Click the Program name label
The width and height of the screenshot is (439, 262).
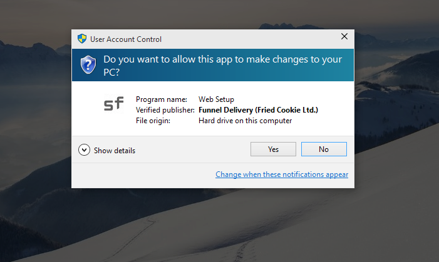162,99
